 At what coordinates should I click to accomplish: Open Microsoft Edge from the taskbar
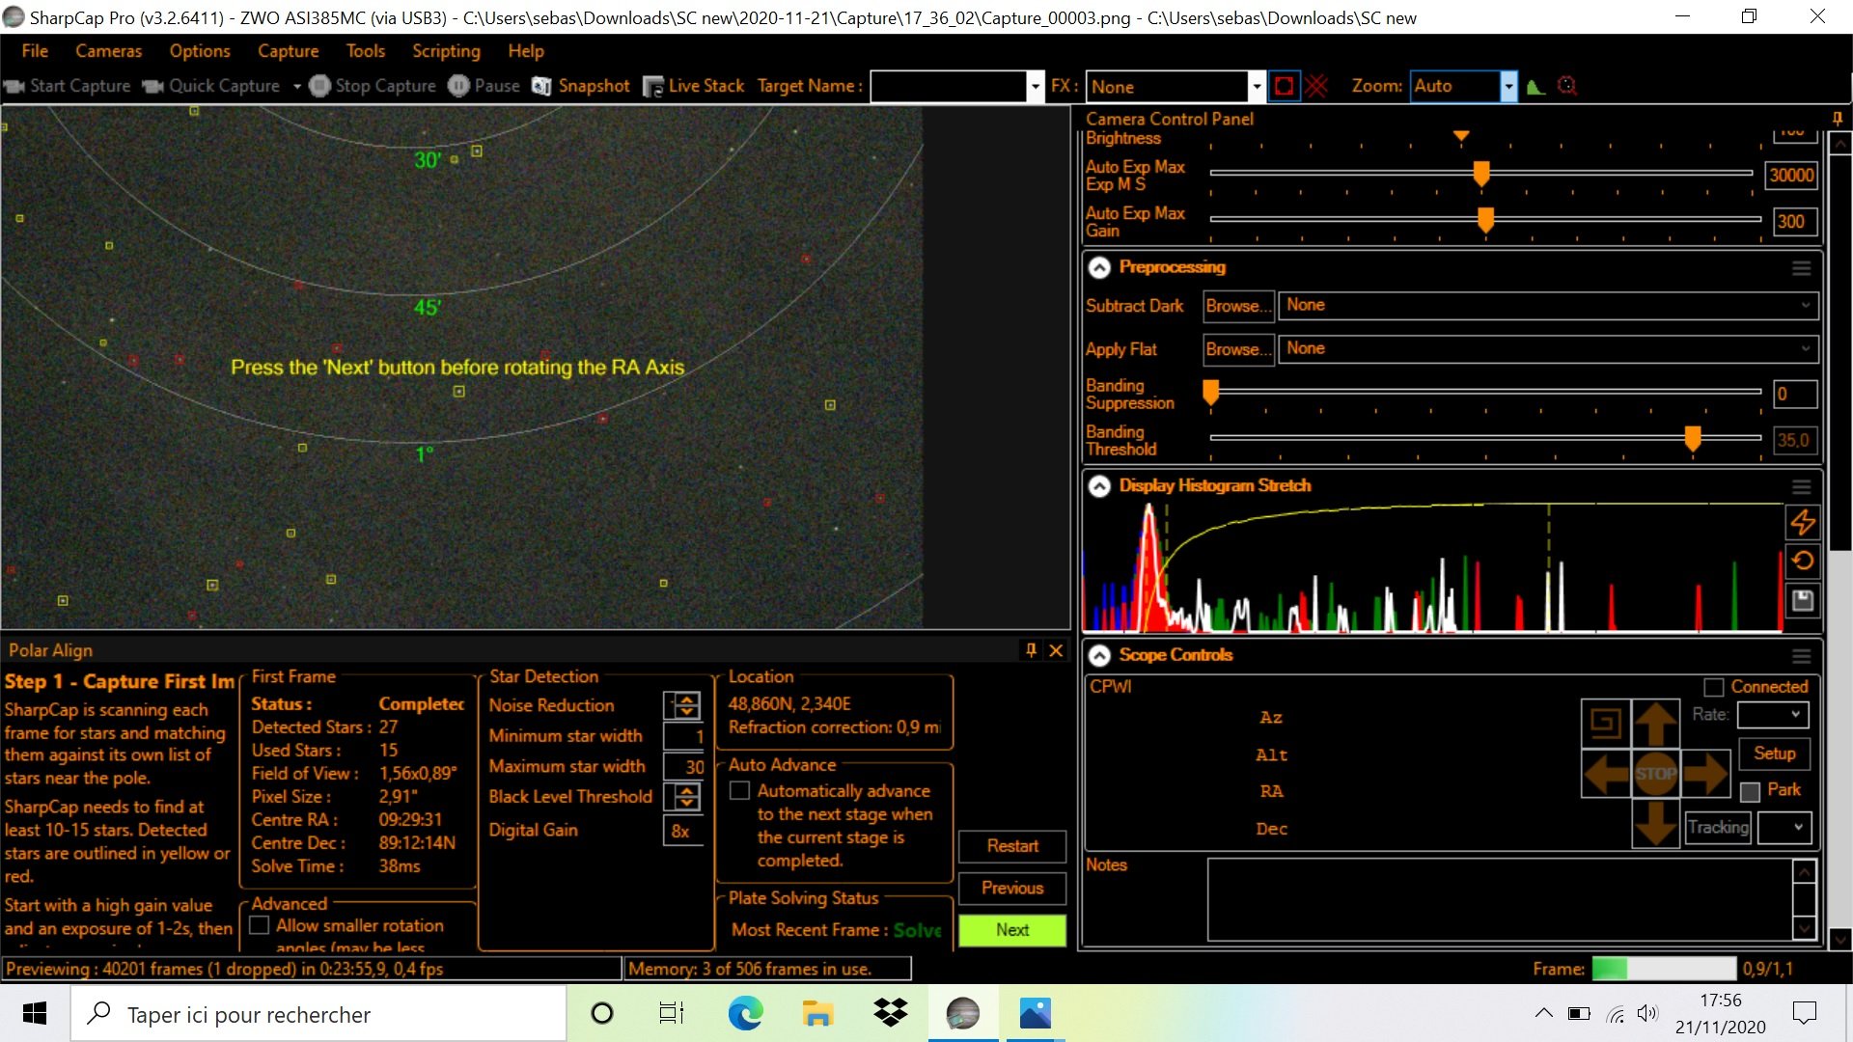click(x=745, y=1013)
